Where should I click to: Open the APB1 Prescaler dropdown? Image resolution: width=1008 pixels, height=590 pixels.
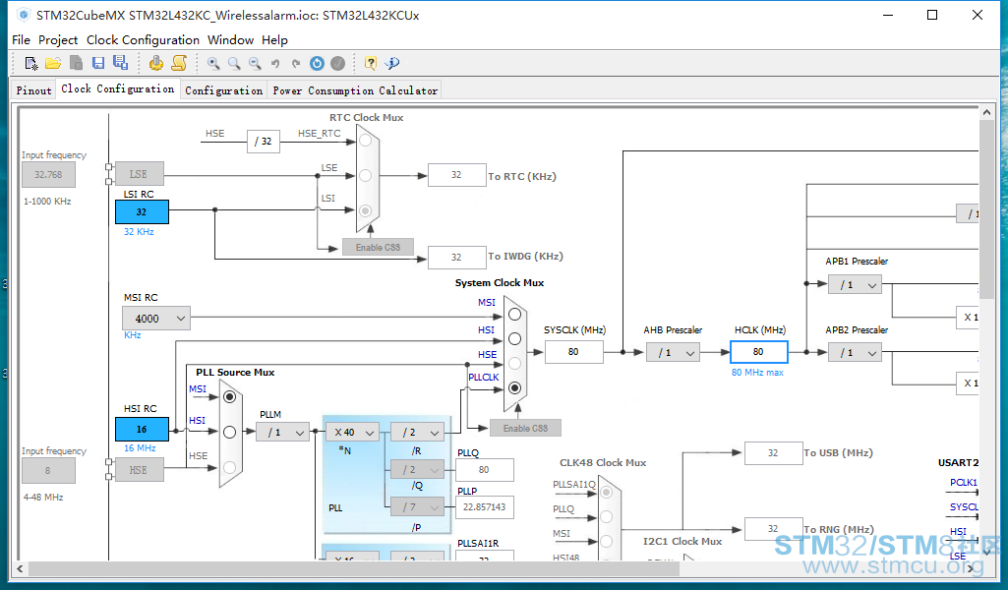855,285
